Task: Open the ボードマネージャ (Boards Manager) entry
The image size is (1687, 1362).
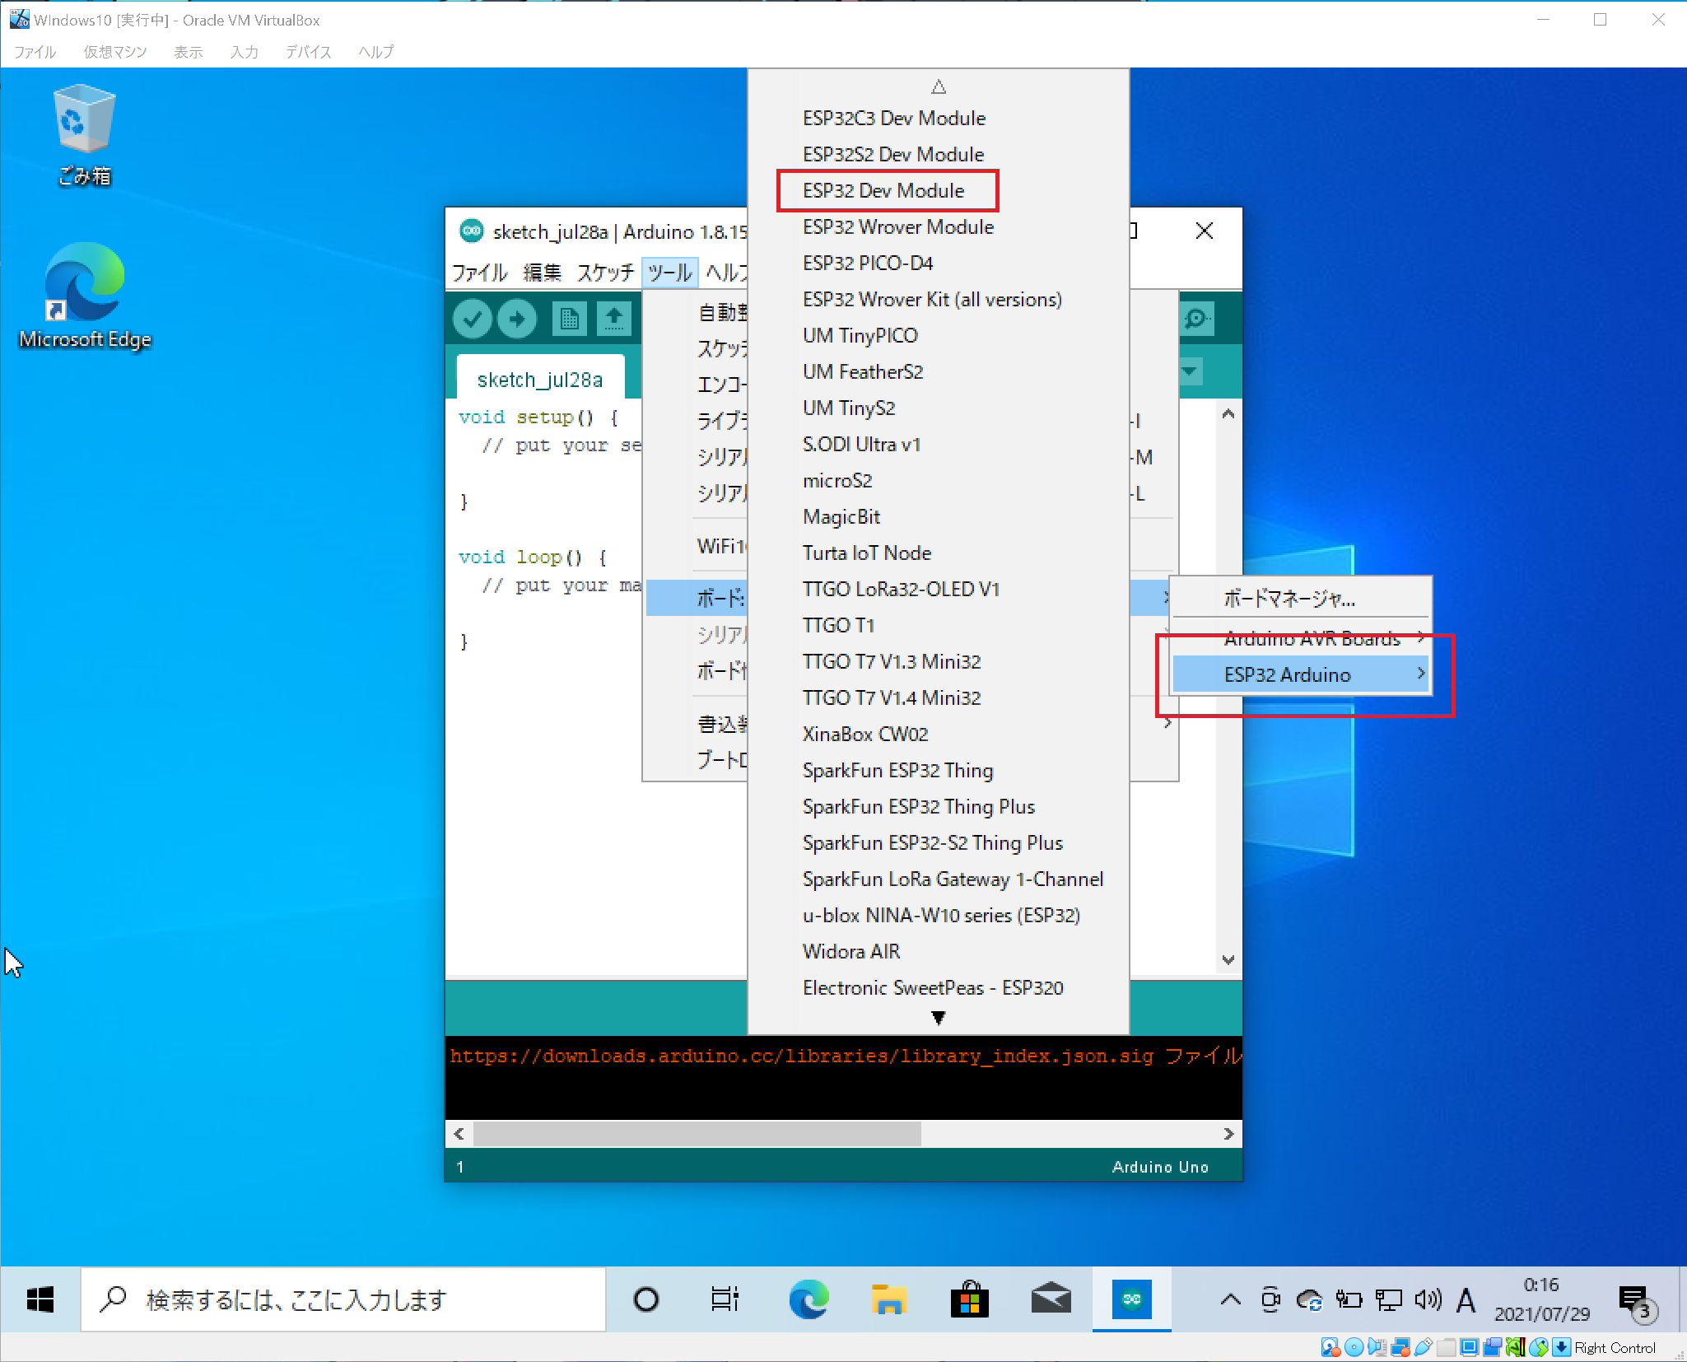Action: click(1289, 599)
